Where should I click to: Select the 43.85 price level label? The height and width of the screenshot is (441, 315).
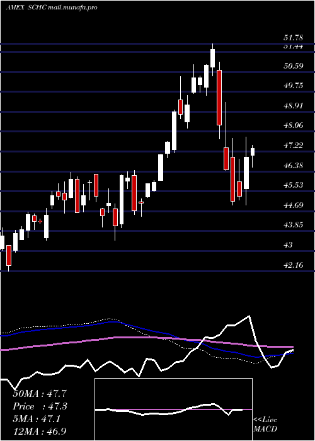point(293,225)
